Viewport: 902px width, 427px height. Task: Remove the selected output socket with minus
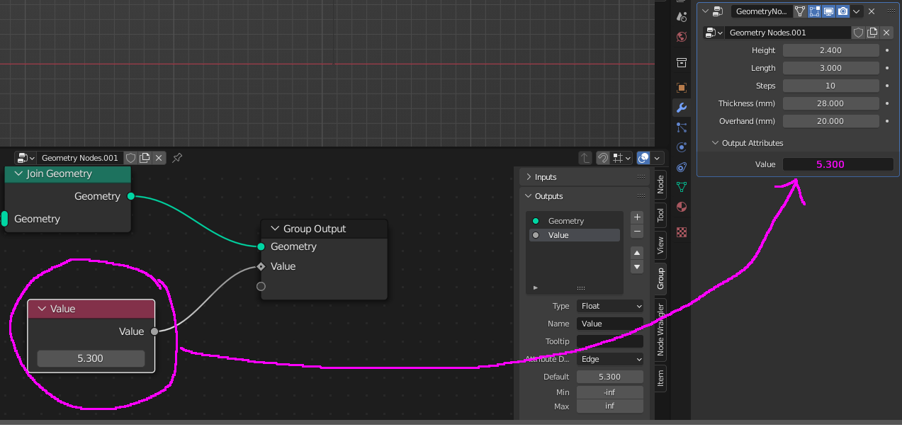click(637, 231)
